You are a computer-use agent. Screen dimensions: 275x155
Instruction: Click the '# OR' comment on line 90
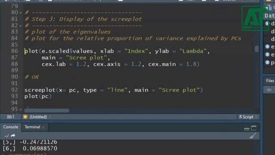[x=32, y=77]
